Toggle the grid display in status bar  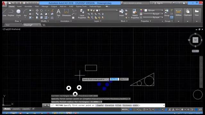[x=131, y=109]
